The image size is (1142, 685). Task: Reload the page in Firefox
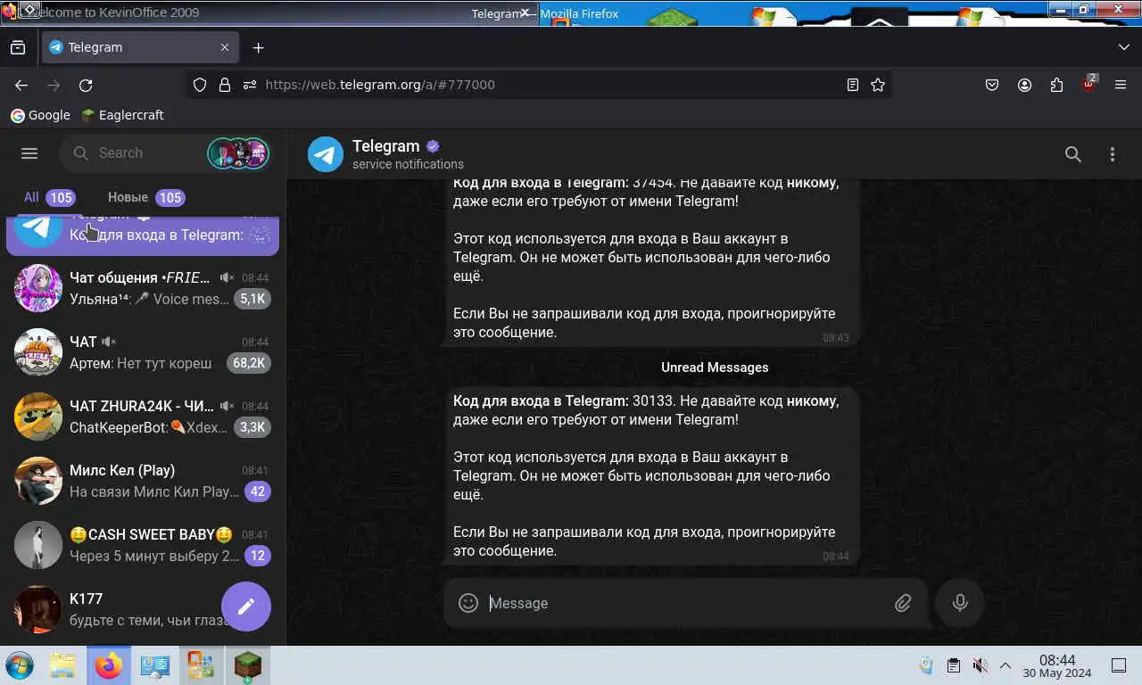point(86,85)
